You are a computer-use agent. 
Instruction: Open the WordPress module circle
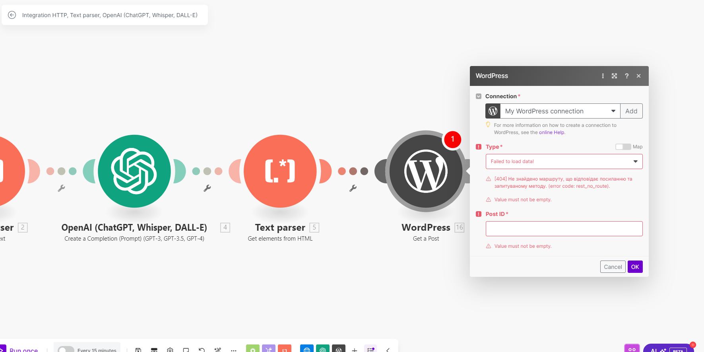426,171
